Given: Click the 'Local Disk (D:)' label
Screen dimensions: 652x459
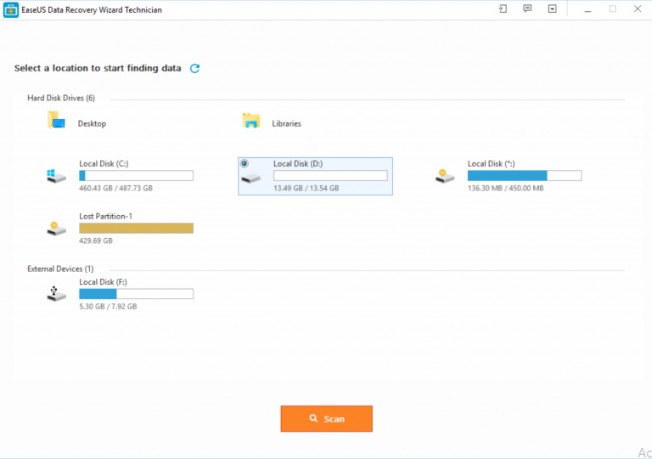Looking at the screenshot, I should (298, 164).
